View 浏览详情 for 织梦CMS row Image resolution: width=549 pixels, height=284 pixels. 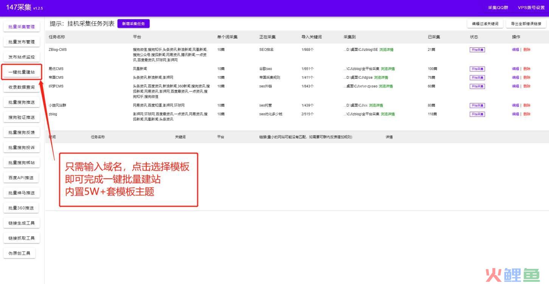click(386, 86)
